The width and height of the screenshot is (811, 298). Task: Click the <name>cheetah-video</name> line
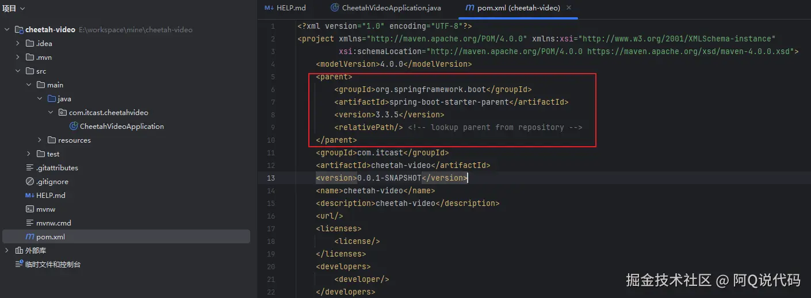tap(376, 191)
